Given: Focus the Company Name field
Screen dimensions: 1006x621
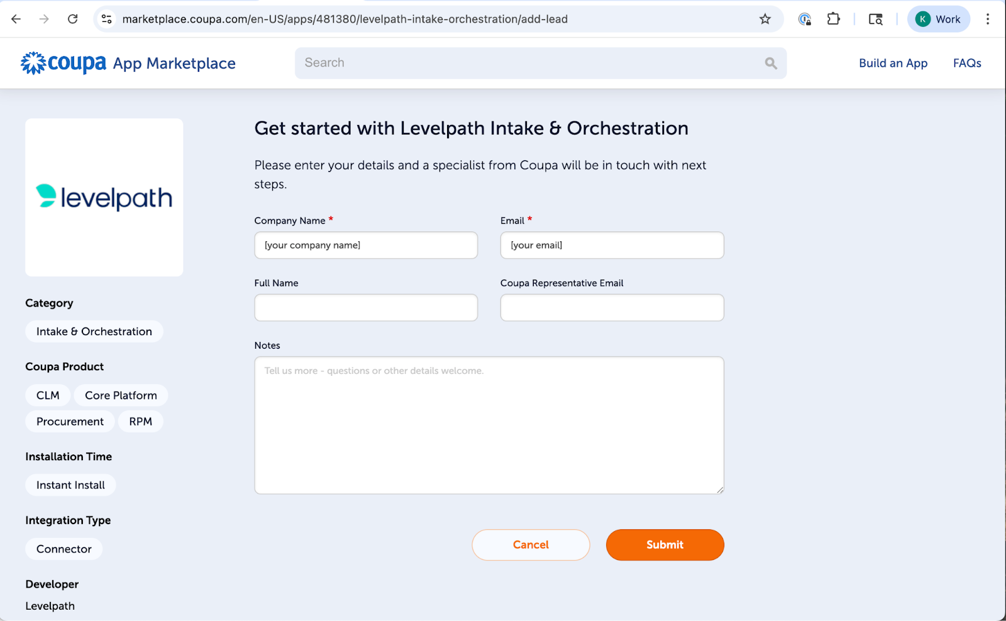Looking at the screenshot, I should click(366, 245).
